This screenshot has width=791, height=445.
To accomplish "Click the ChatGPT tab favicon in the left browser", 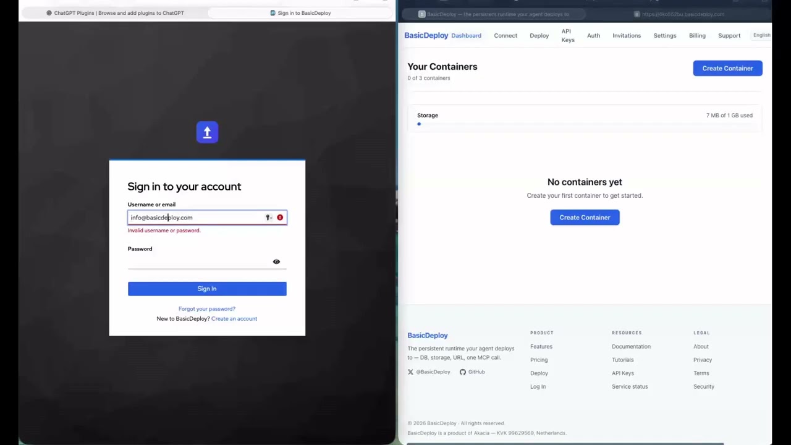I will (x=49, y=13).
